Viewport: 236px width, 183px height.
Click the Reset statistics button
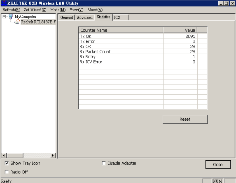pyautogui.click(x=185, y=119)
